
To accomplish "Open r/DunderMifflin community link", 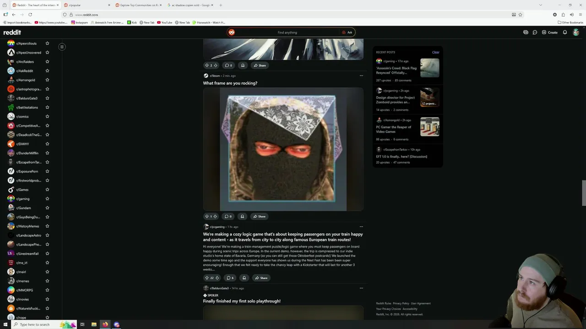I will 27,153.
